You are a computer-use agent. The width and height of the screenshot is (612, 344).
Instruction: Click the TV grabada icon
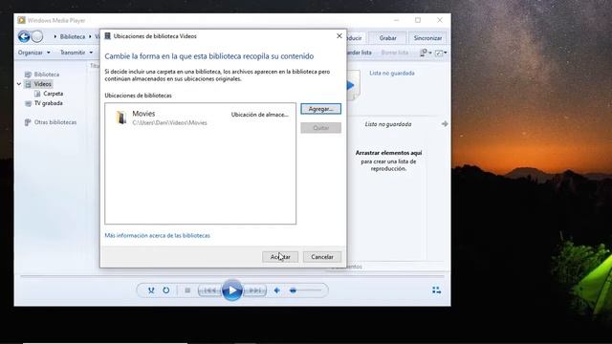[x=28, y=103]
